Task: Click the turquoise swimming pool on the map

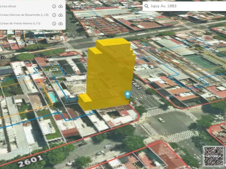Action: tap(52, 97)
